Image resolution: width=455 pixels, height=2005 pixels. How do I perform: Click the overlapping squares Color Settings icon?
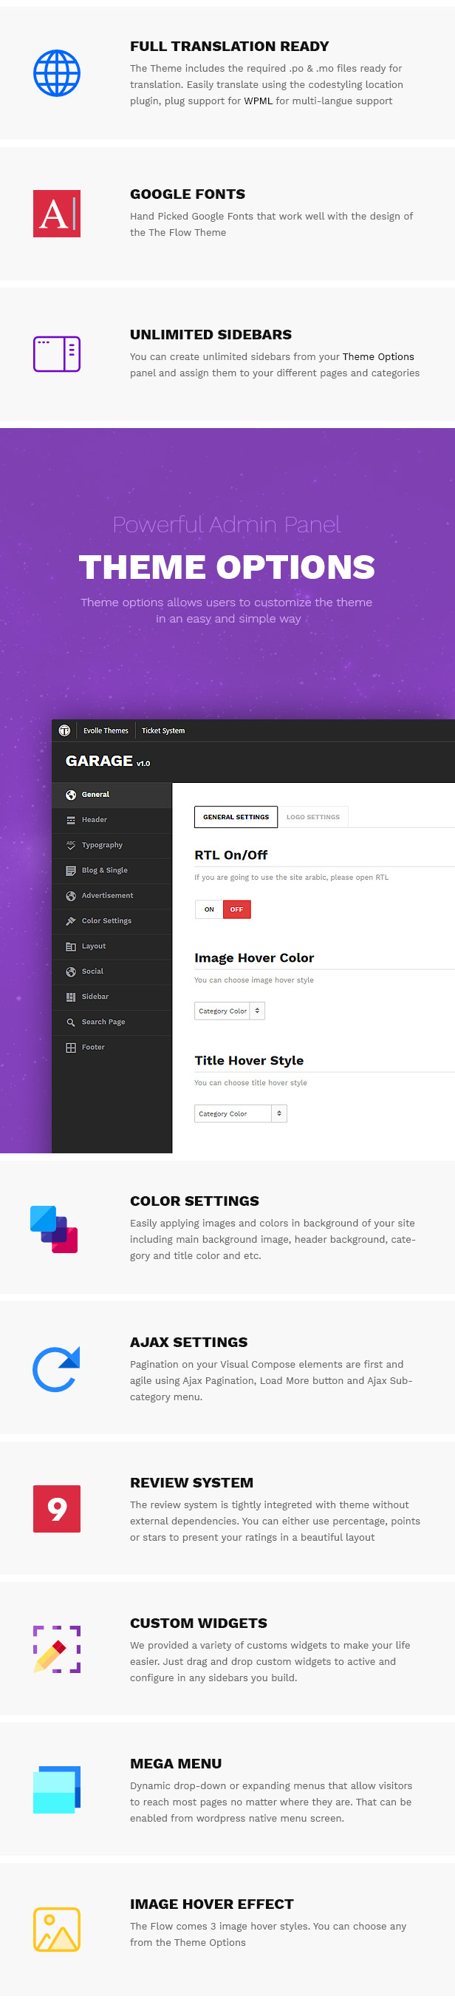tap(55, 1229)
